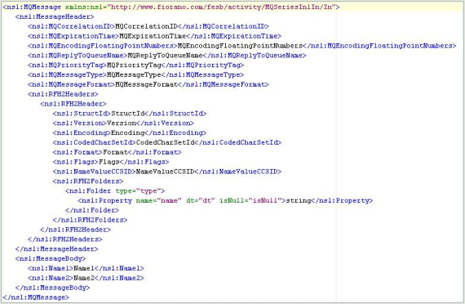Click the Name2 element value
The width and height of the screenshot is (465, 304).
tap(84, 278)
